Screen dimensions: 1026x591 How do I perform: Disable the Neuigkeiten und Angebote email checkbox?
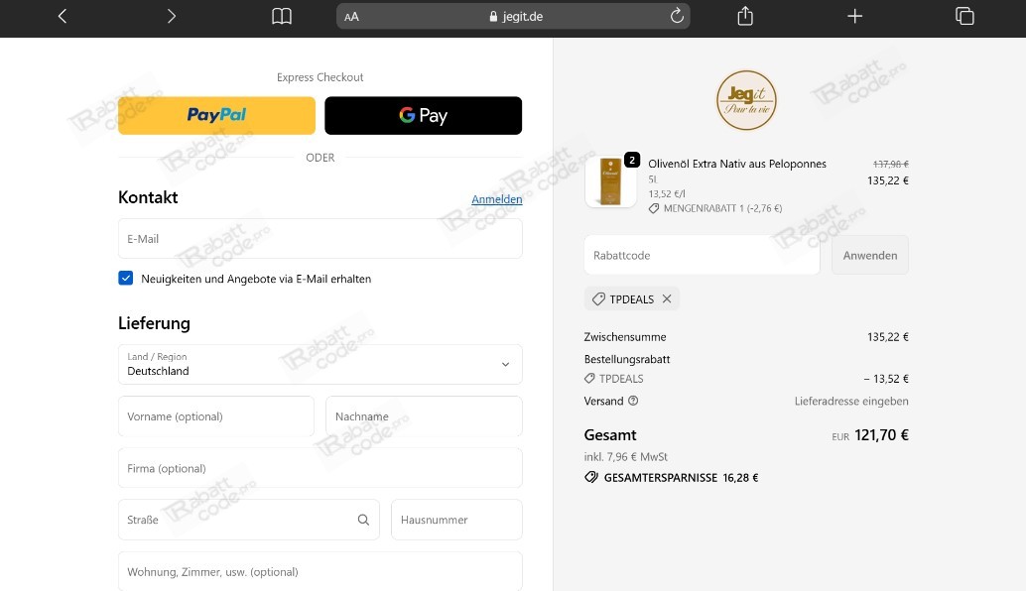124,279
